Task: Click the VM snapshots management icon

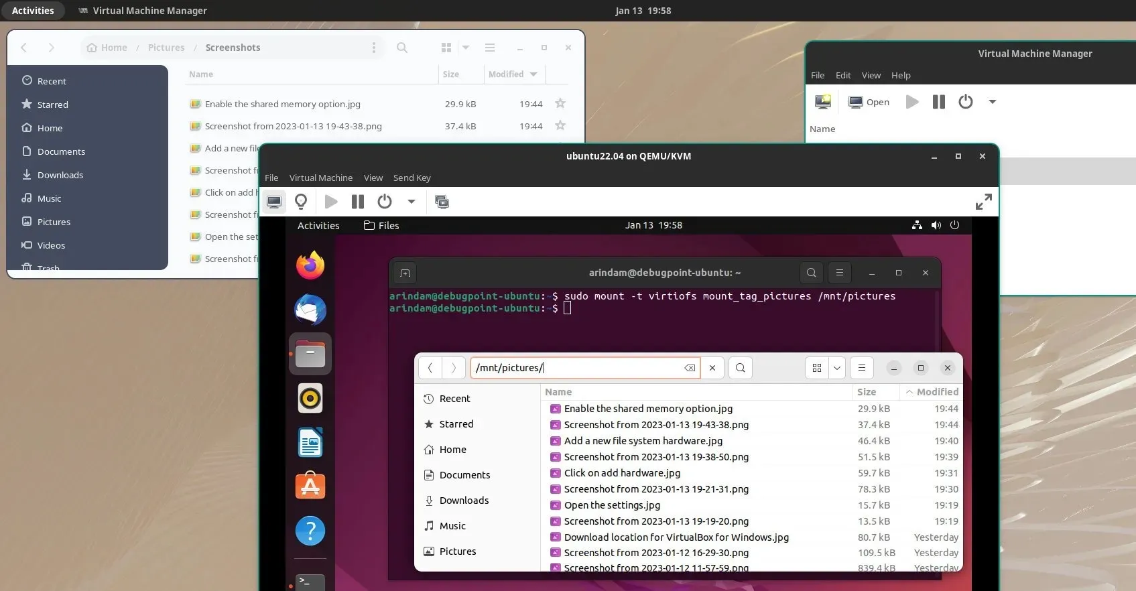Action: click(x=442, y=202)
